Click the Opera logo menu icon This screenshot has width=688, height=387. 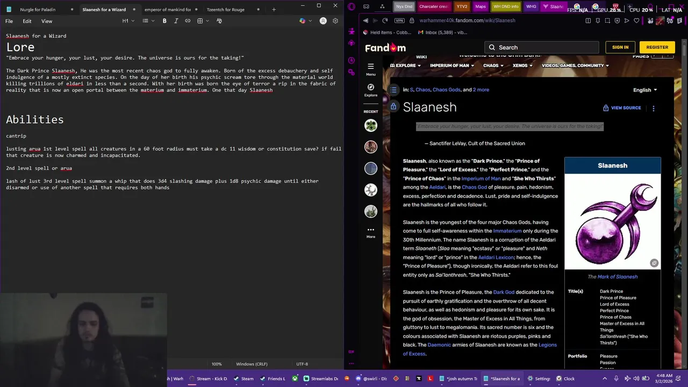352,6
